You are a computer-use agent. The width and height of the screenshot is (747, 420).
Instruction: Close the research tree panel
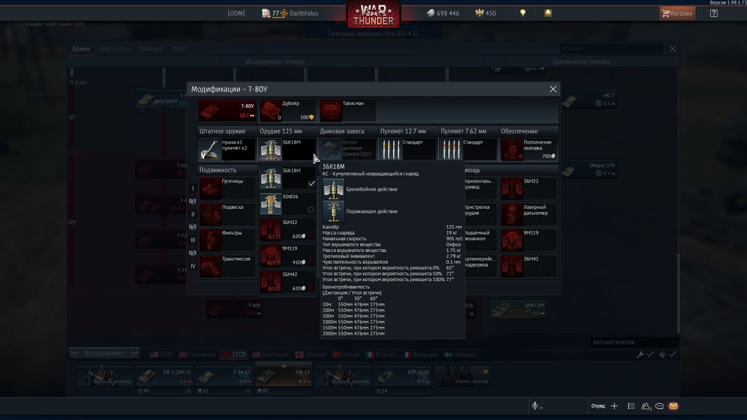(x=672, y=49)
